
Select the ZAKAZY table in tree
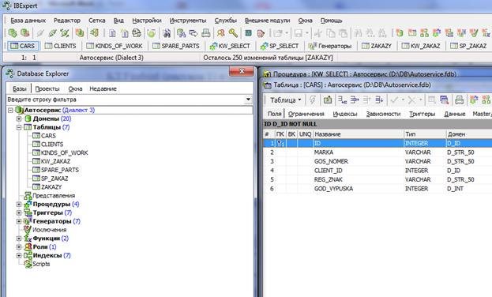click(x=51, y=186)
